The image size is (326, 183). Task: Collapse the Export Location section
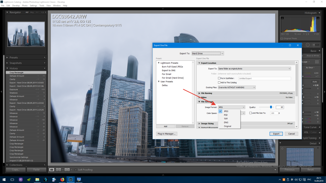(199, 63)
